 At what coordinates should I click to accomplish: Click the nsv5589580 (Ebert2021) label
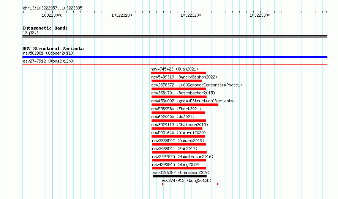pos(176,109)
